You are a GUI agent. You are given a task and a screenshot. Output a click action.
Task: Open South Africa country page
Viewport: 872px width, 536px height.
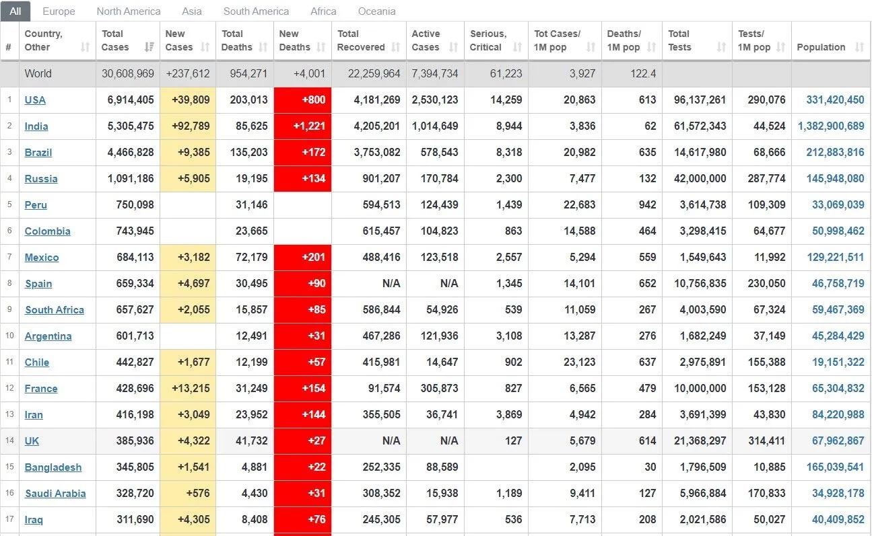pyautogui.click(x=55, y=310)
